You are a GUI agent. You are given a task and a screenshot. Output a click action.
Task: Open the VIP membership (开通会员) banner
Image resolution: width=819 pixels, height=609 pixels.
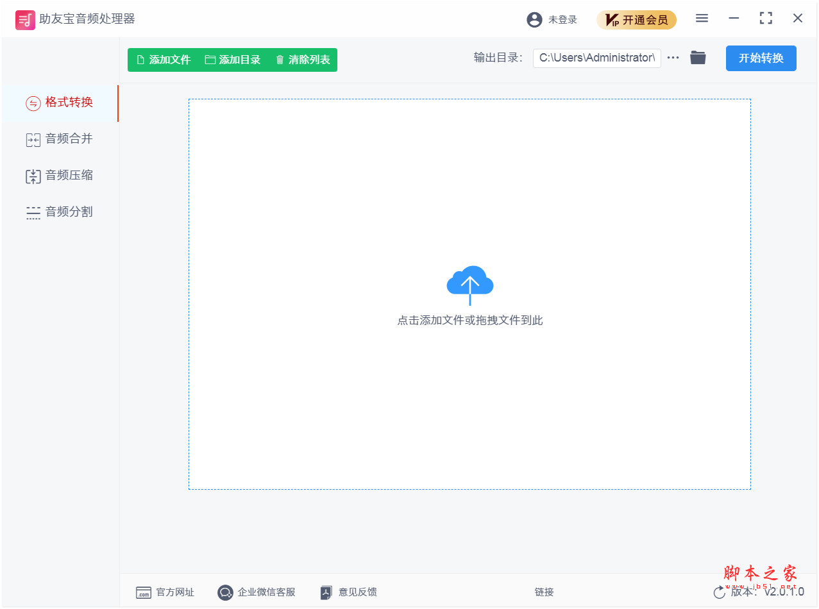(x=636, y=19)
